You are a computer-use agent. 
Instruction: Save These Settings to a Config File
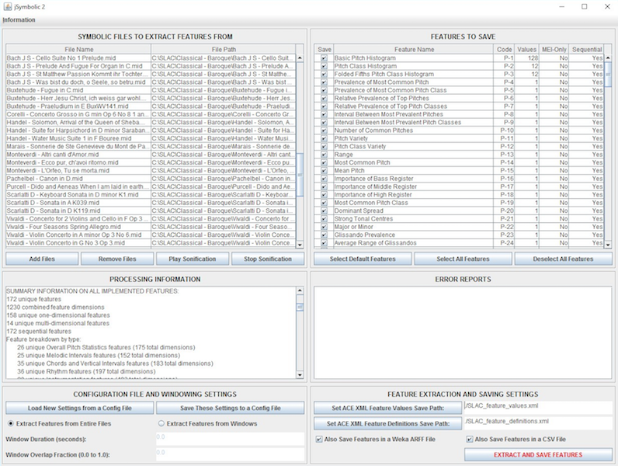coord(230,408)
